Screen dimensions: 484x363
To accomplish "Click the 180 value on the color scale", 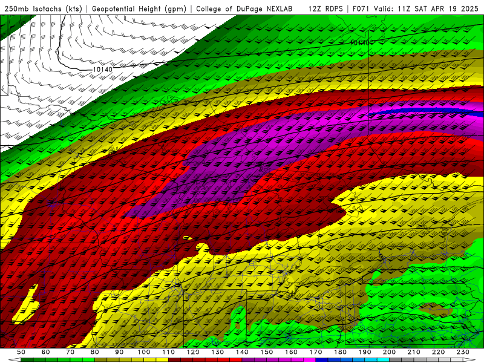I will [340, 352].
